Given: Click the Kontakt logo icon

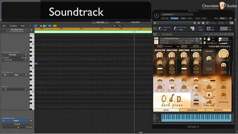Looking at the screenshot, I should tap(155, 23).
